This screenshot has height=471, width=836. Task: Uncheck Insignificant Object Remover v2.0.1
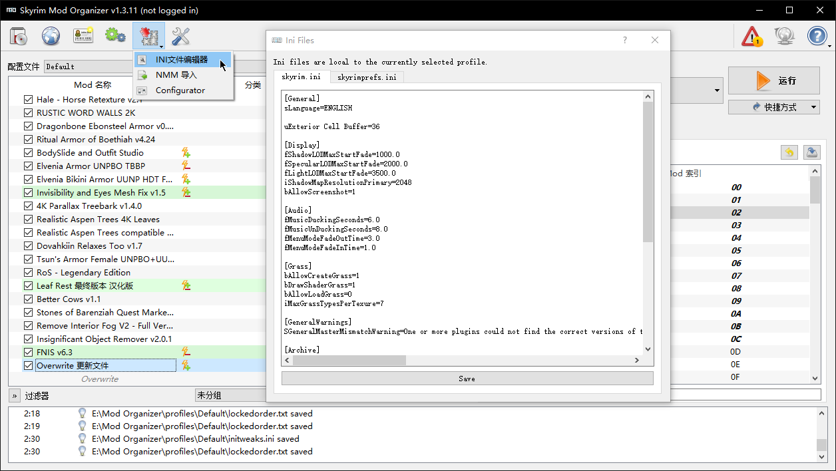point(28,339)
